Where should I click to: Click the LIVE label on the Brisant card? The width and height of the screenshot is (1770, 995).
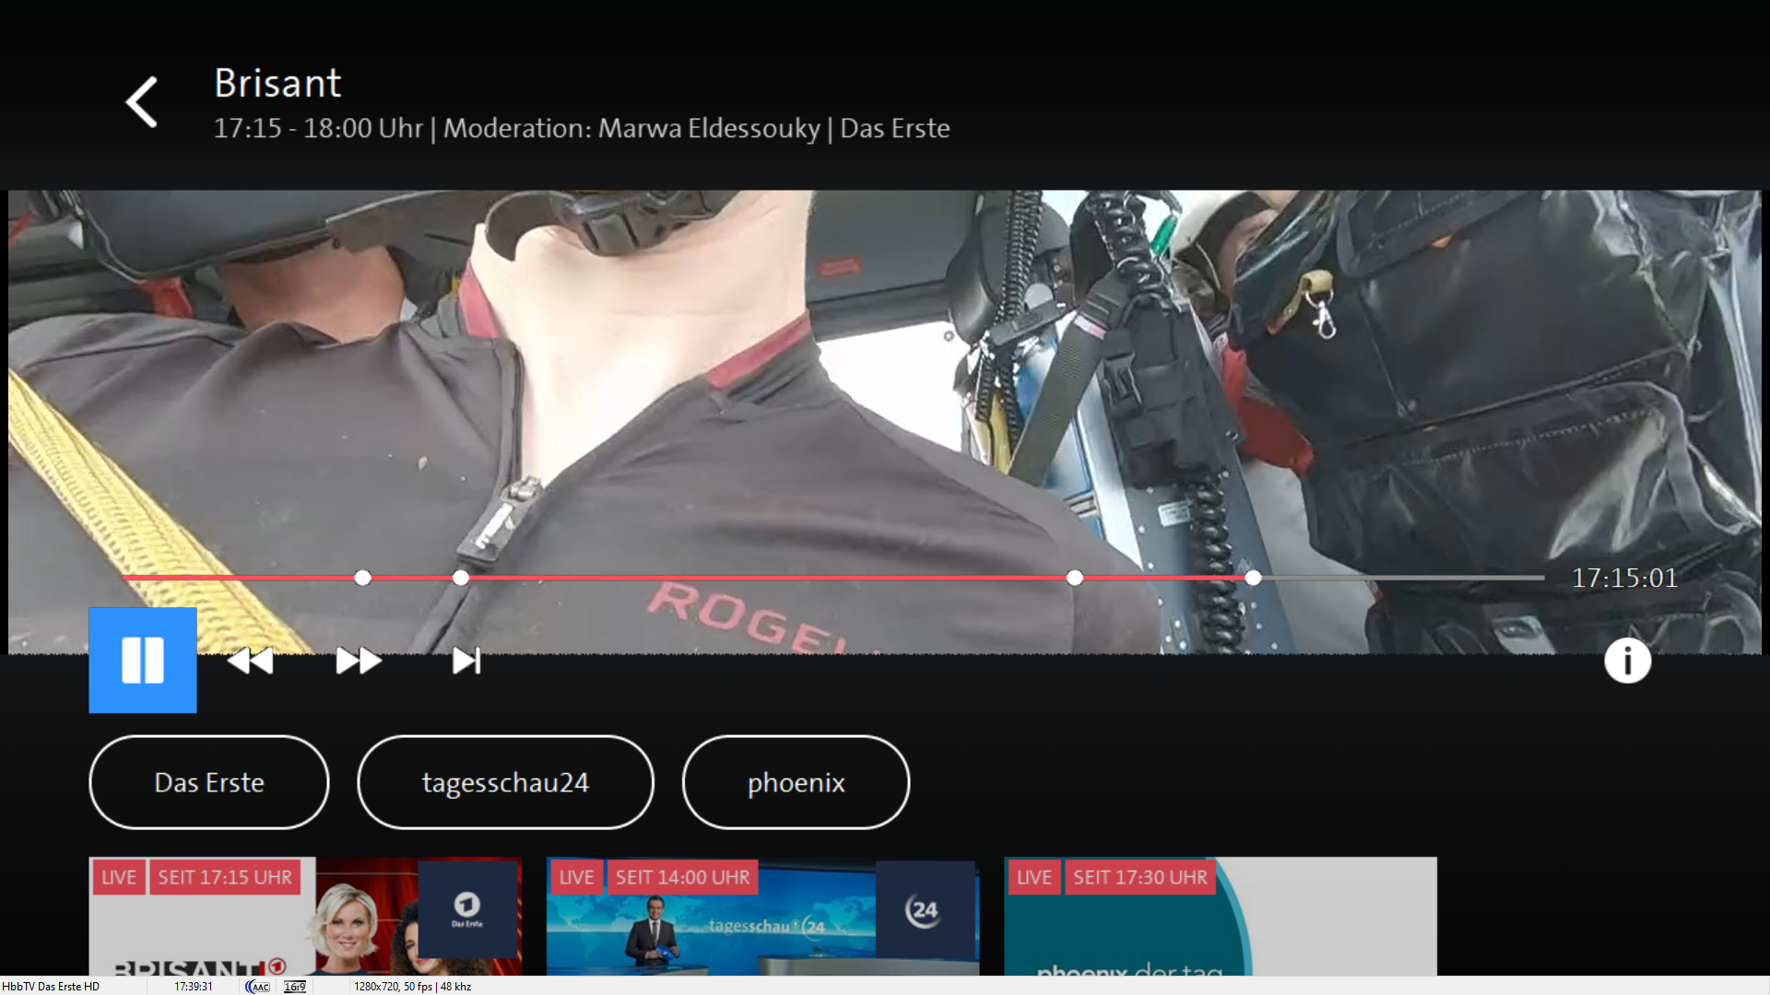[119, 877]
